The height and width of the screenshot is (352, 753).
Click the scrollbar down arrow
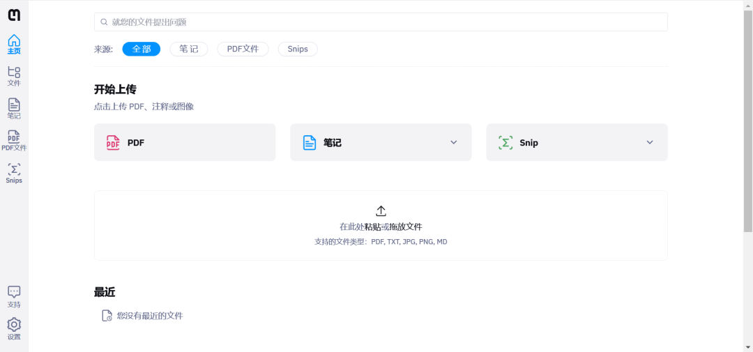747,346
